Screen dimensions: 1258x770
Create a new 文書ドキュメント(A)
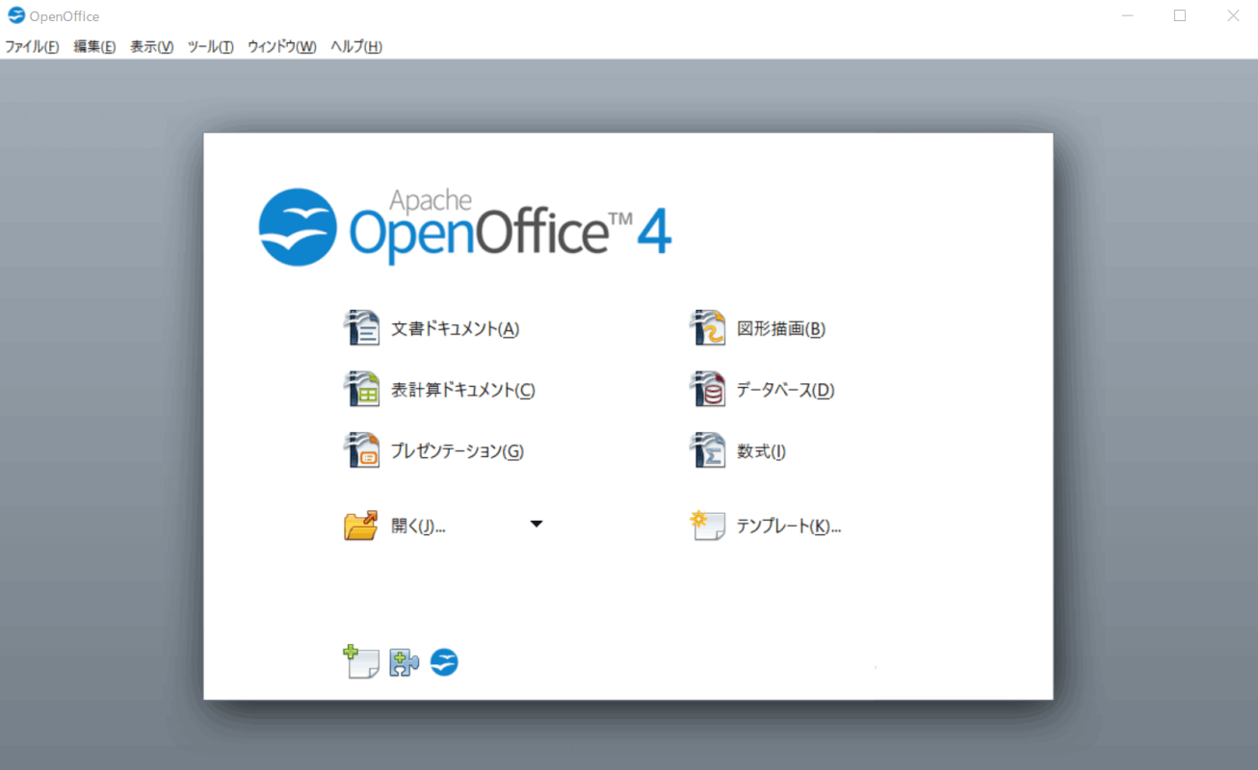pyautogui.click(x=456, y=329)
